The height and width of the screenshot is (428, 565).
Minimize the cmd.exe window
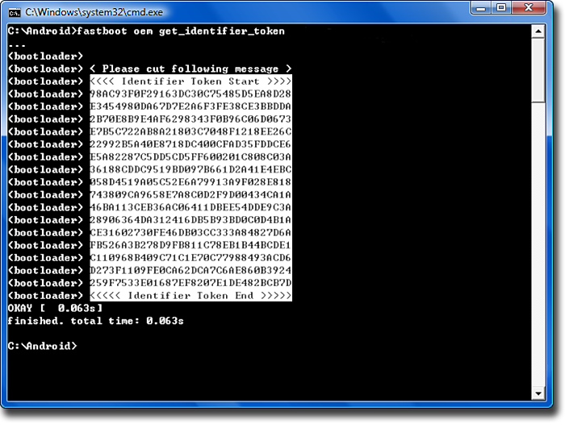(479, 10)
